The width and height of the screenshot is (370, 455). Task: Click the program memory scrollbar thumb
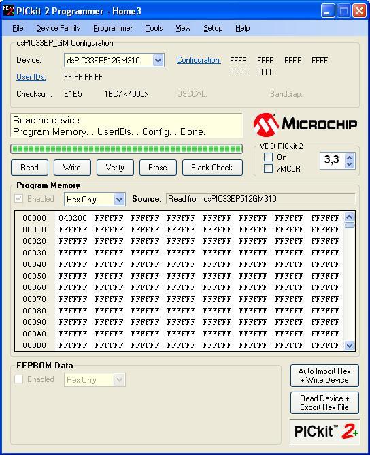349,225
